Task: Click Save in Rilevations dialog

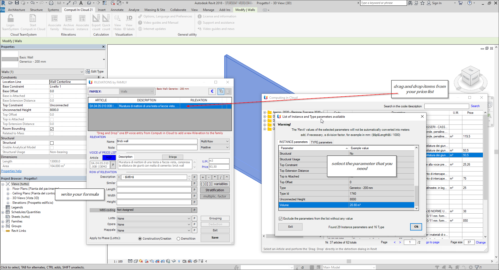Action: point(215,238)
